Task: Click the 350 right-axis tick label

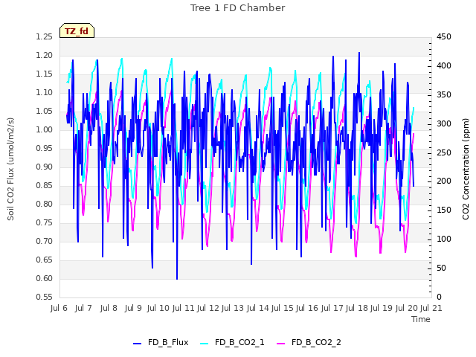Action: click(444, 95)
